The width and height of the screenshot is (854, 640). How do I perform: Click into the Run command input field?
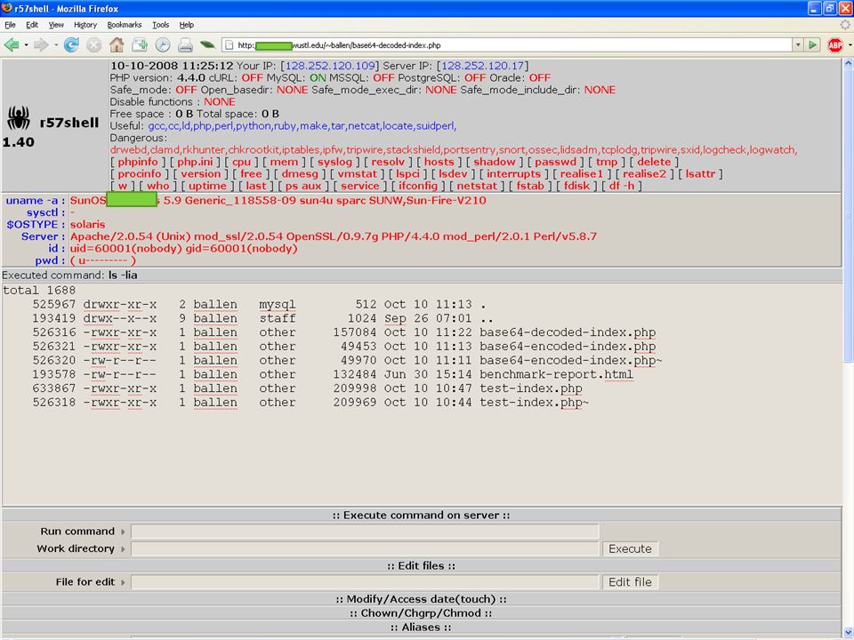coord(365,532)
